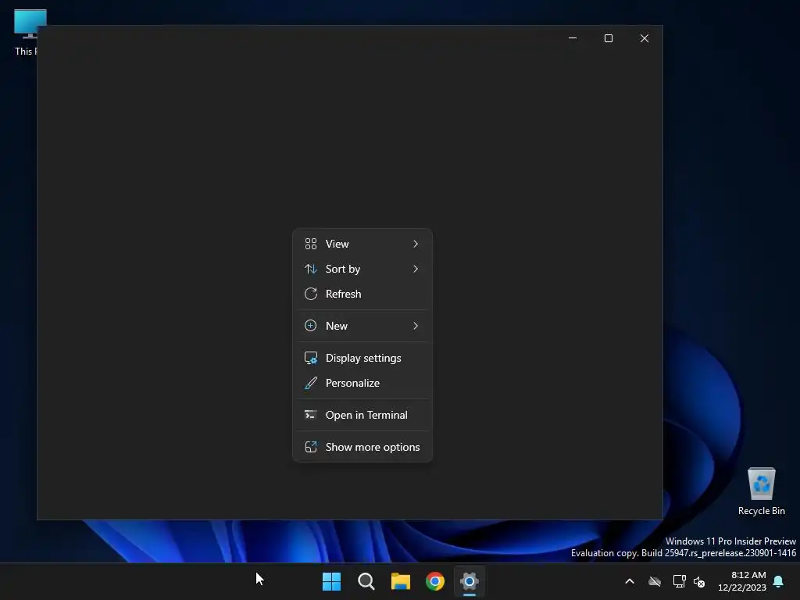Image resolution: width=800 pixels, height=600 pixels.
Task: Open the View submenu entry
Action: coord(362,244)
